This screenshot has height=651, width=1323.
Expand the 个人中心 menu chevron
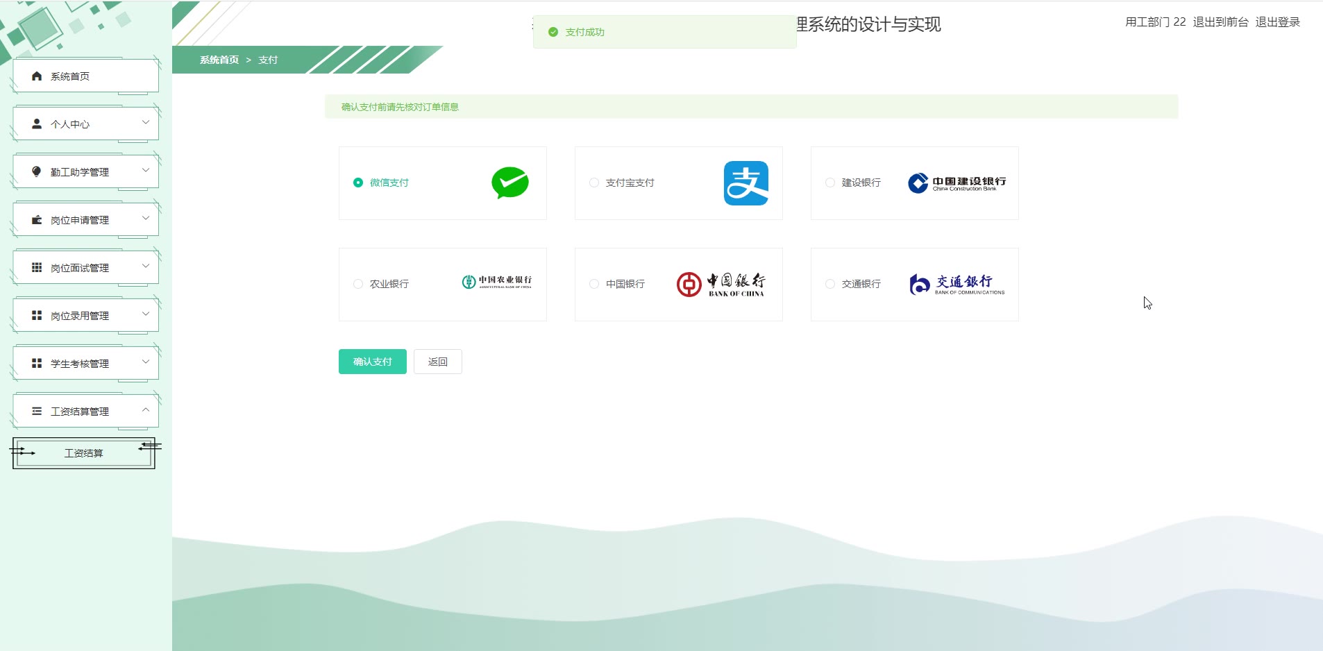pyautogui.click(x=146, y=123)
